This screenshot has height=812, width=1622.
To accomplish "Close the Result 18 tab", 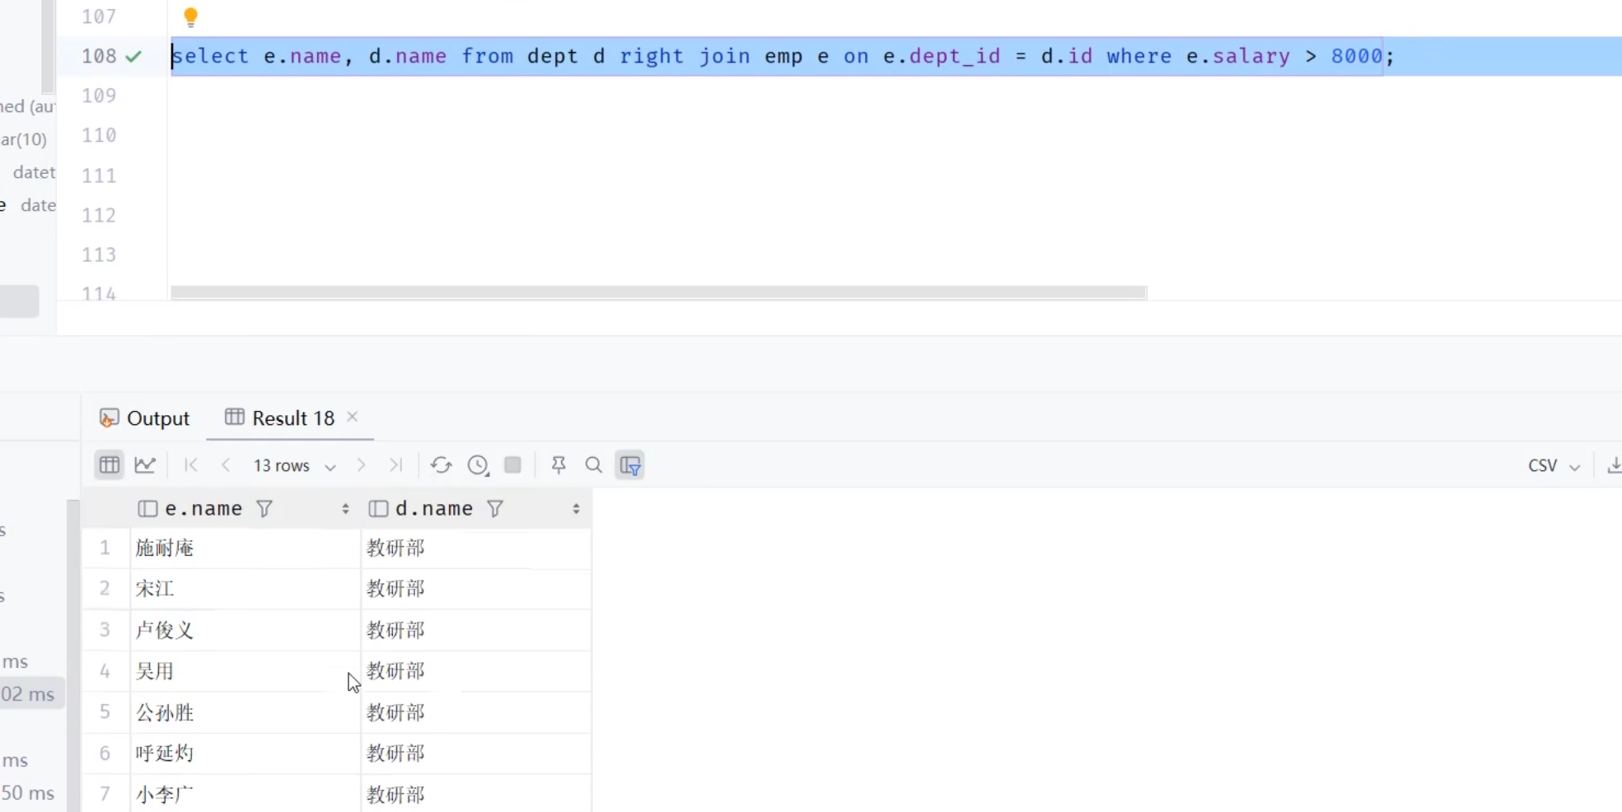I will (x=353, y=417).
